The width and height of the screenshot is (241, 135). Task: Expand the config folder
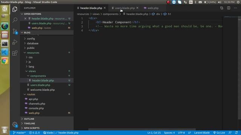[47, 39]
